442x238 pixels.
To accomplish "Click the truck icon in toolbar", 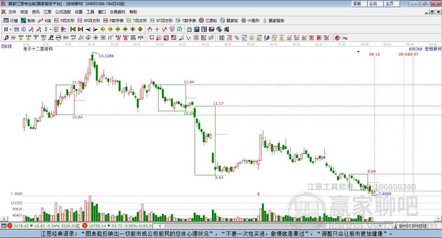I will coord(226,29).
